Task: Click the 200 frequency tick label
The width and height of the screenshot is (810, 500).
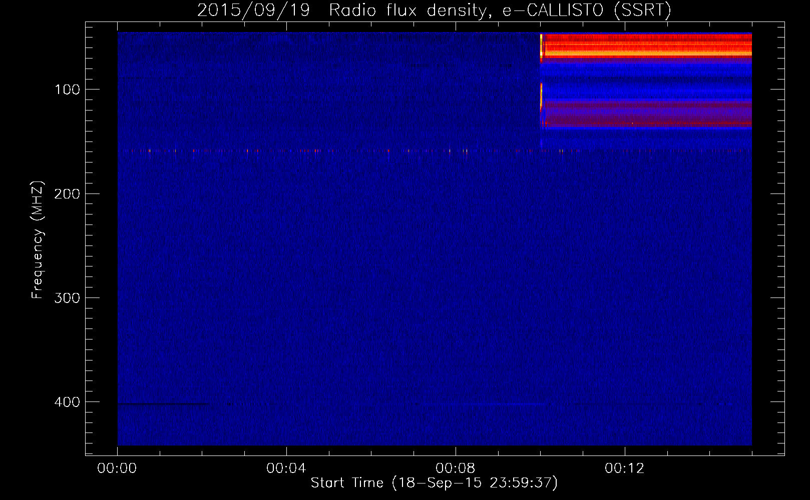Action: click(x=67, y=194)
